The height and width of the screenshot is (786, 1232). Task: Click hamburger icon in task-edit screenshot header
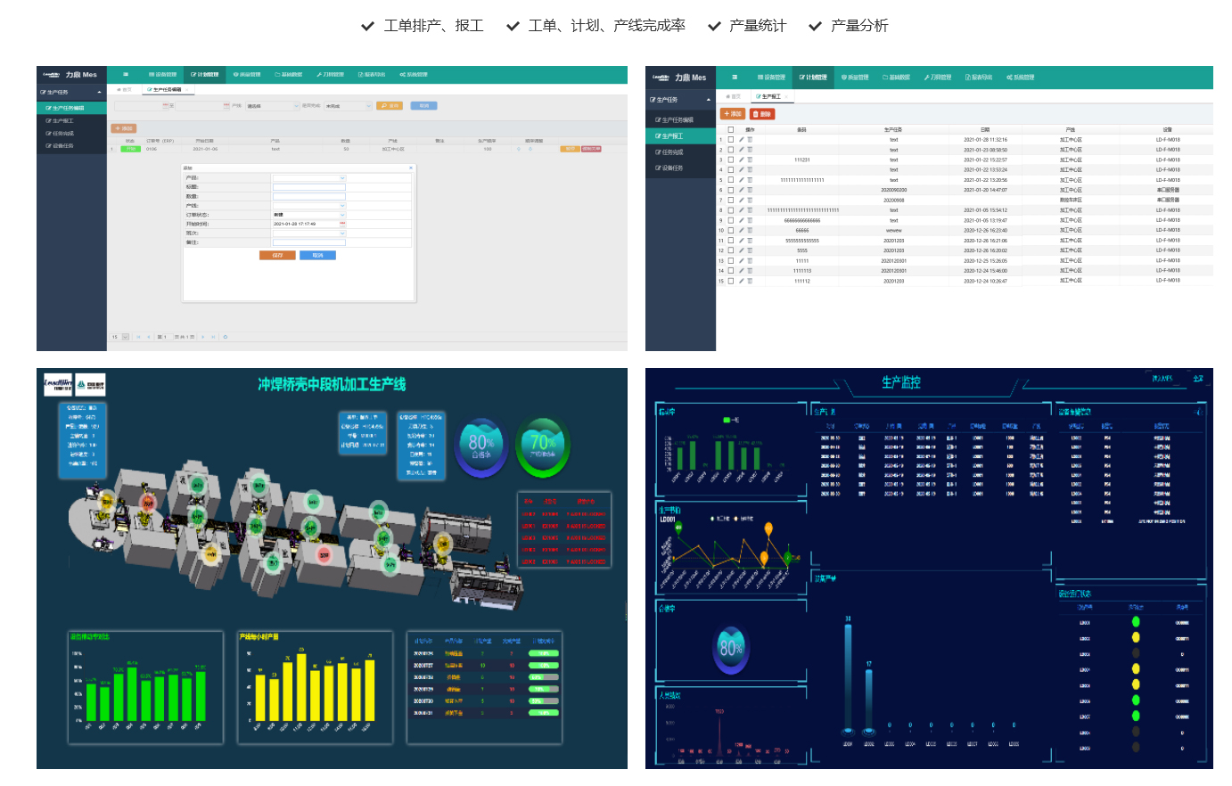pyautogui.click(x=126, y=75)
